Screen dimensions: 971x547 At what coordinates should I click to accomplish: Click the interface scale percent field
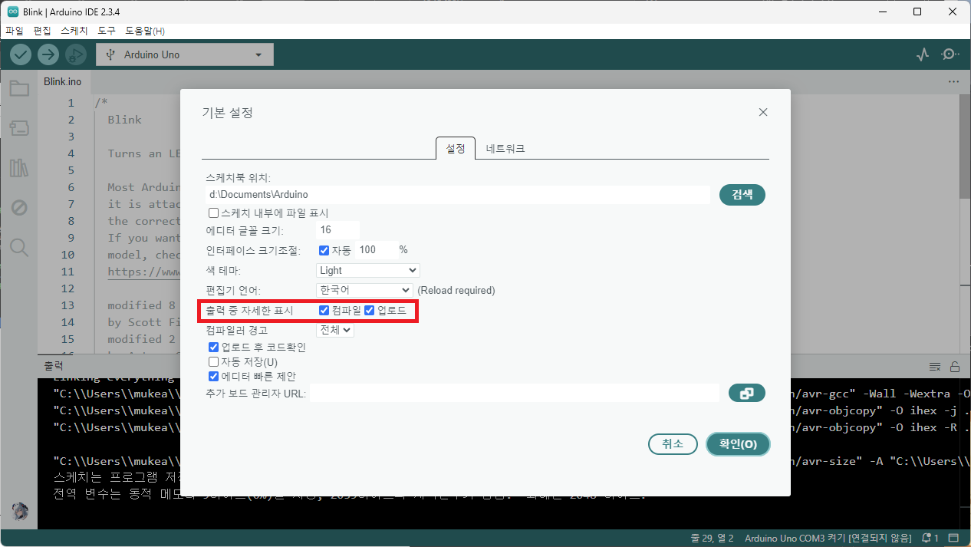pos(376,250)
